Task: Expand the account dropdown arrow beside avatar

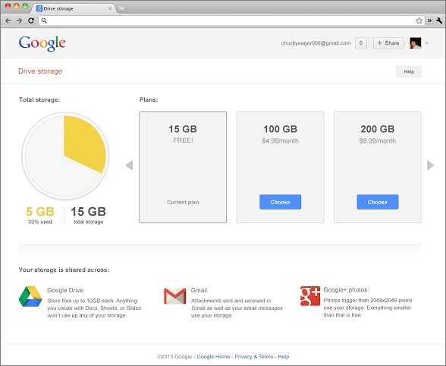Action: [427, 43]
